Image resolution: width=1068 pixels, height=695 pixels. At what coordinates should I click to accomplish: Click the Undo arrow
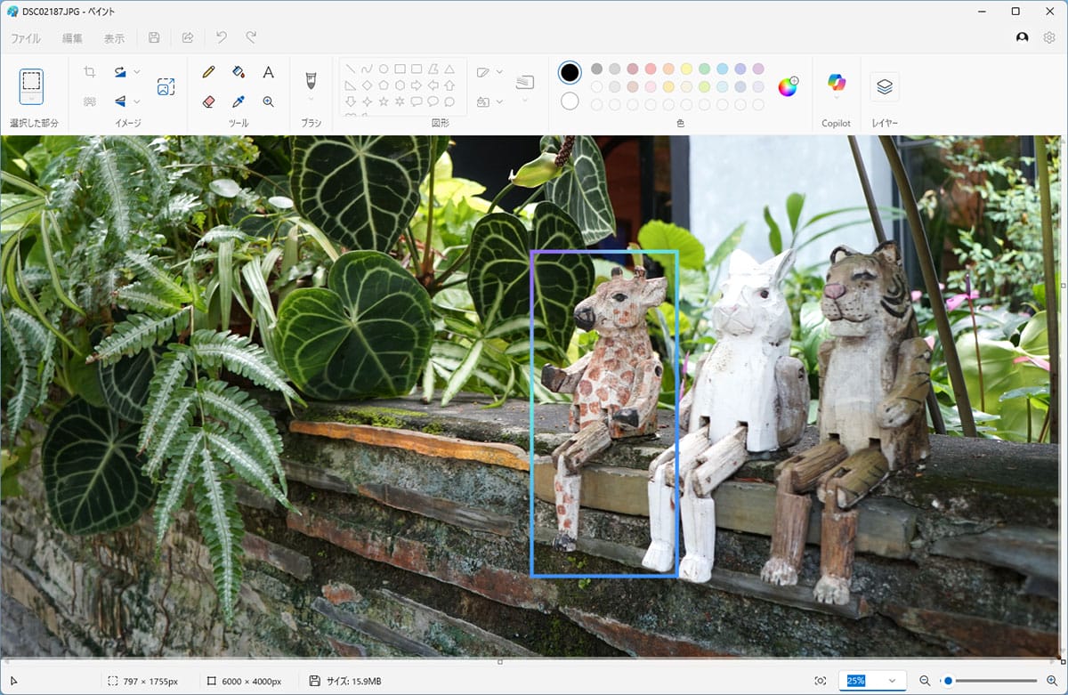(x=222, y=37)
